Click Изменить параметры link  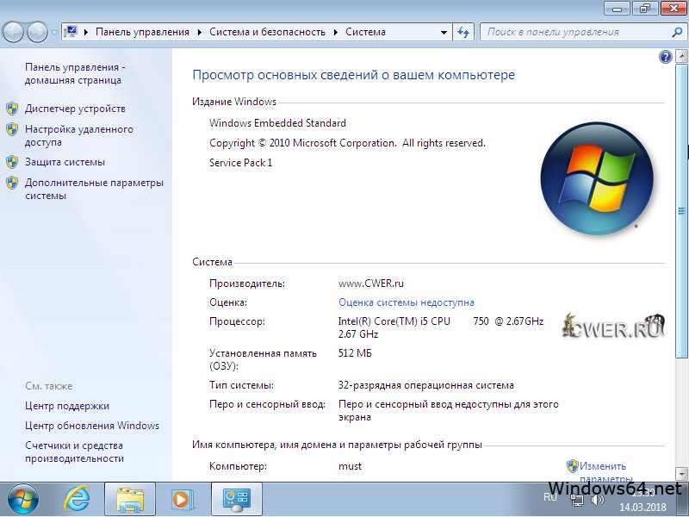(606, 471)
